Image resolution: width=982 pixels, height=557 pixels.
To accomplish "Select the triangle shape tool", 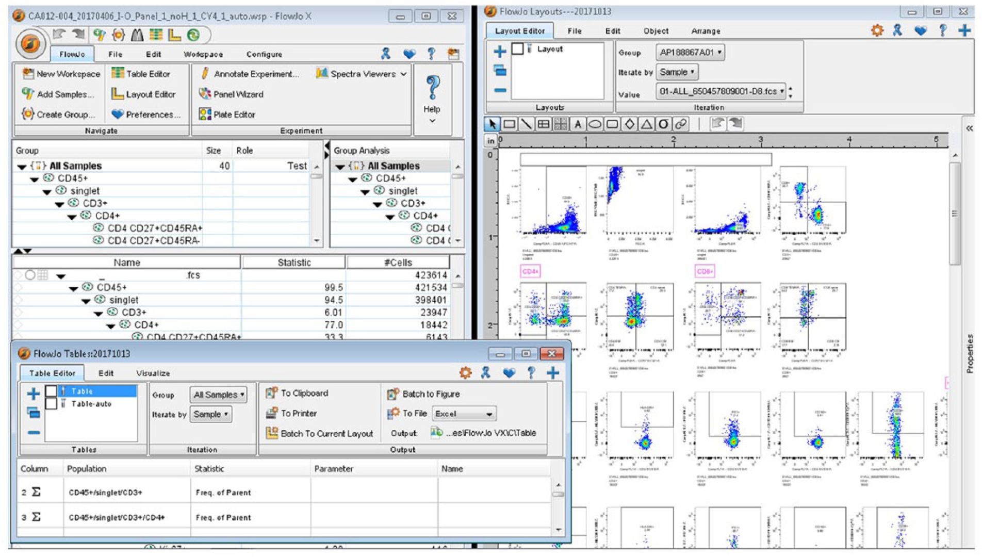I will [x=646, y=124].
